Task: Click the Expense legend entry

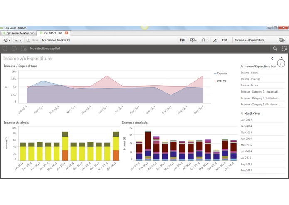Action: 221,73
